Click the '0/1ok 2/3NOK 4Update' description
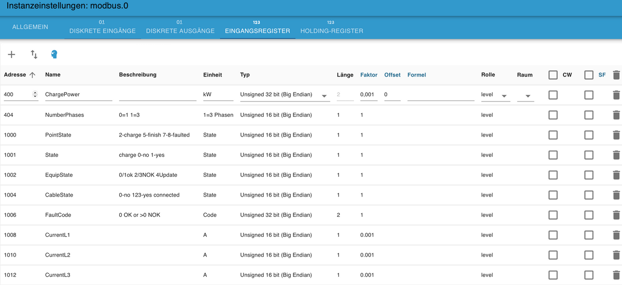Image resolution: width=622 pixels, height=285 pixels. [x=148, y=175]
